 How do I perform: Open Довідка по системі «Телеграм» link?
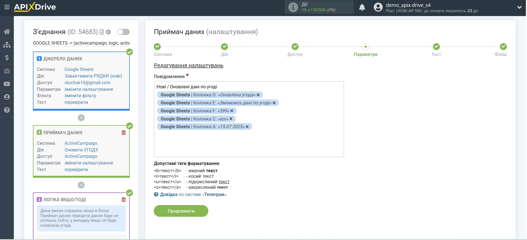pos(193,195)
